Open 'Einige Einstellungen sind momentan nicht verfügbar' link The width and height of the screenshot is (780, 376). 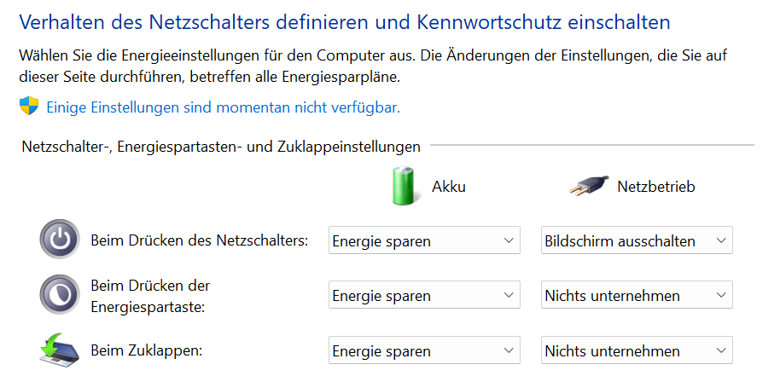223,107
